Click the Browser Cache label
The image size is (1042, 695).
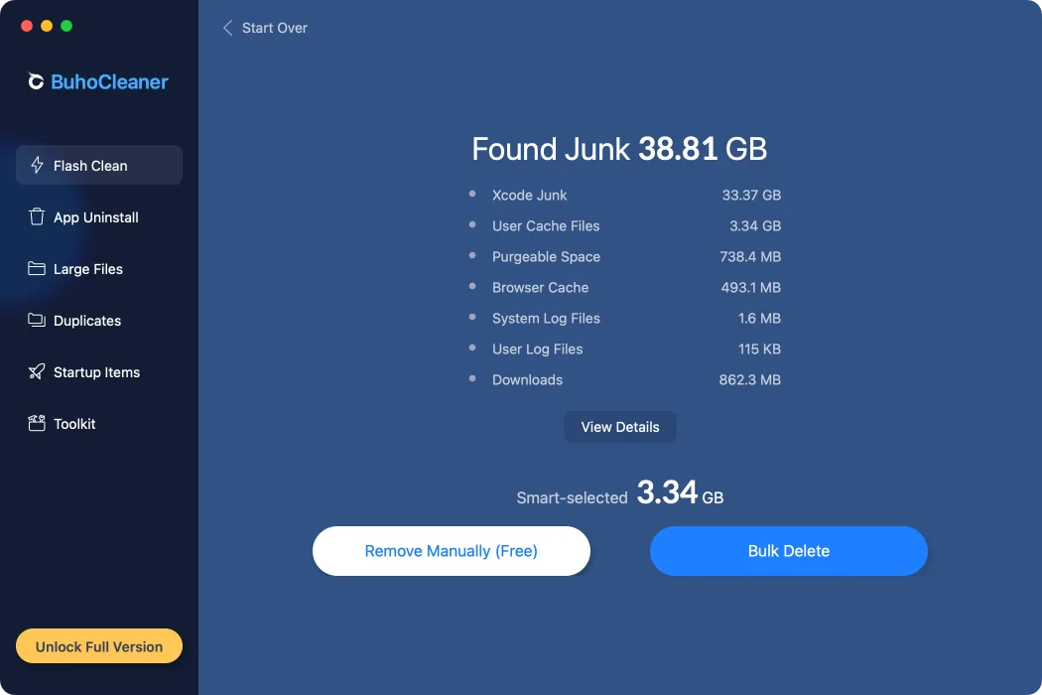tap(540, 287)
